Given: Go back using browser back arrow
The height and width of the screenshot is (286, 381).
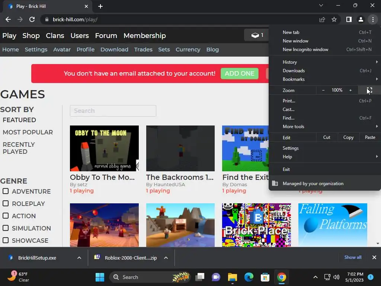Looking at the screenshot, I should coord(8,19).
